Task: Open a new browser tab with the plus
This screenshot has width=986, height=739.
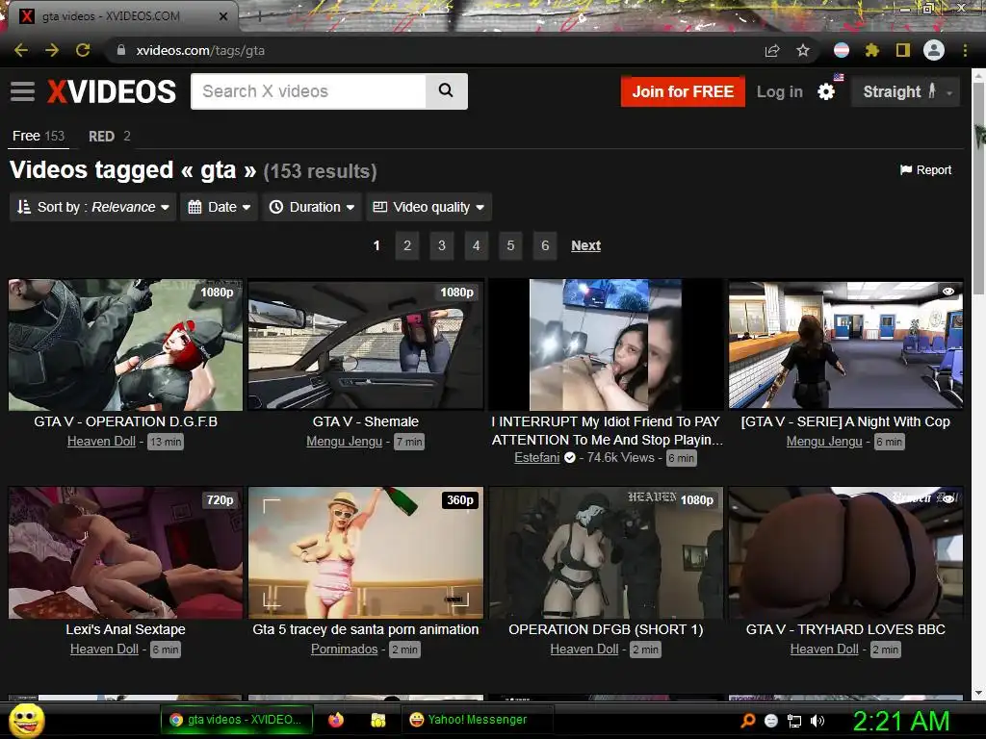Action: coord(259,16)
